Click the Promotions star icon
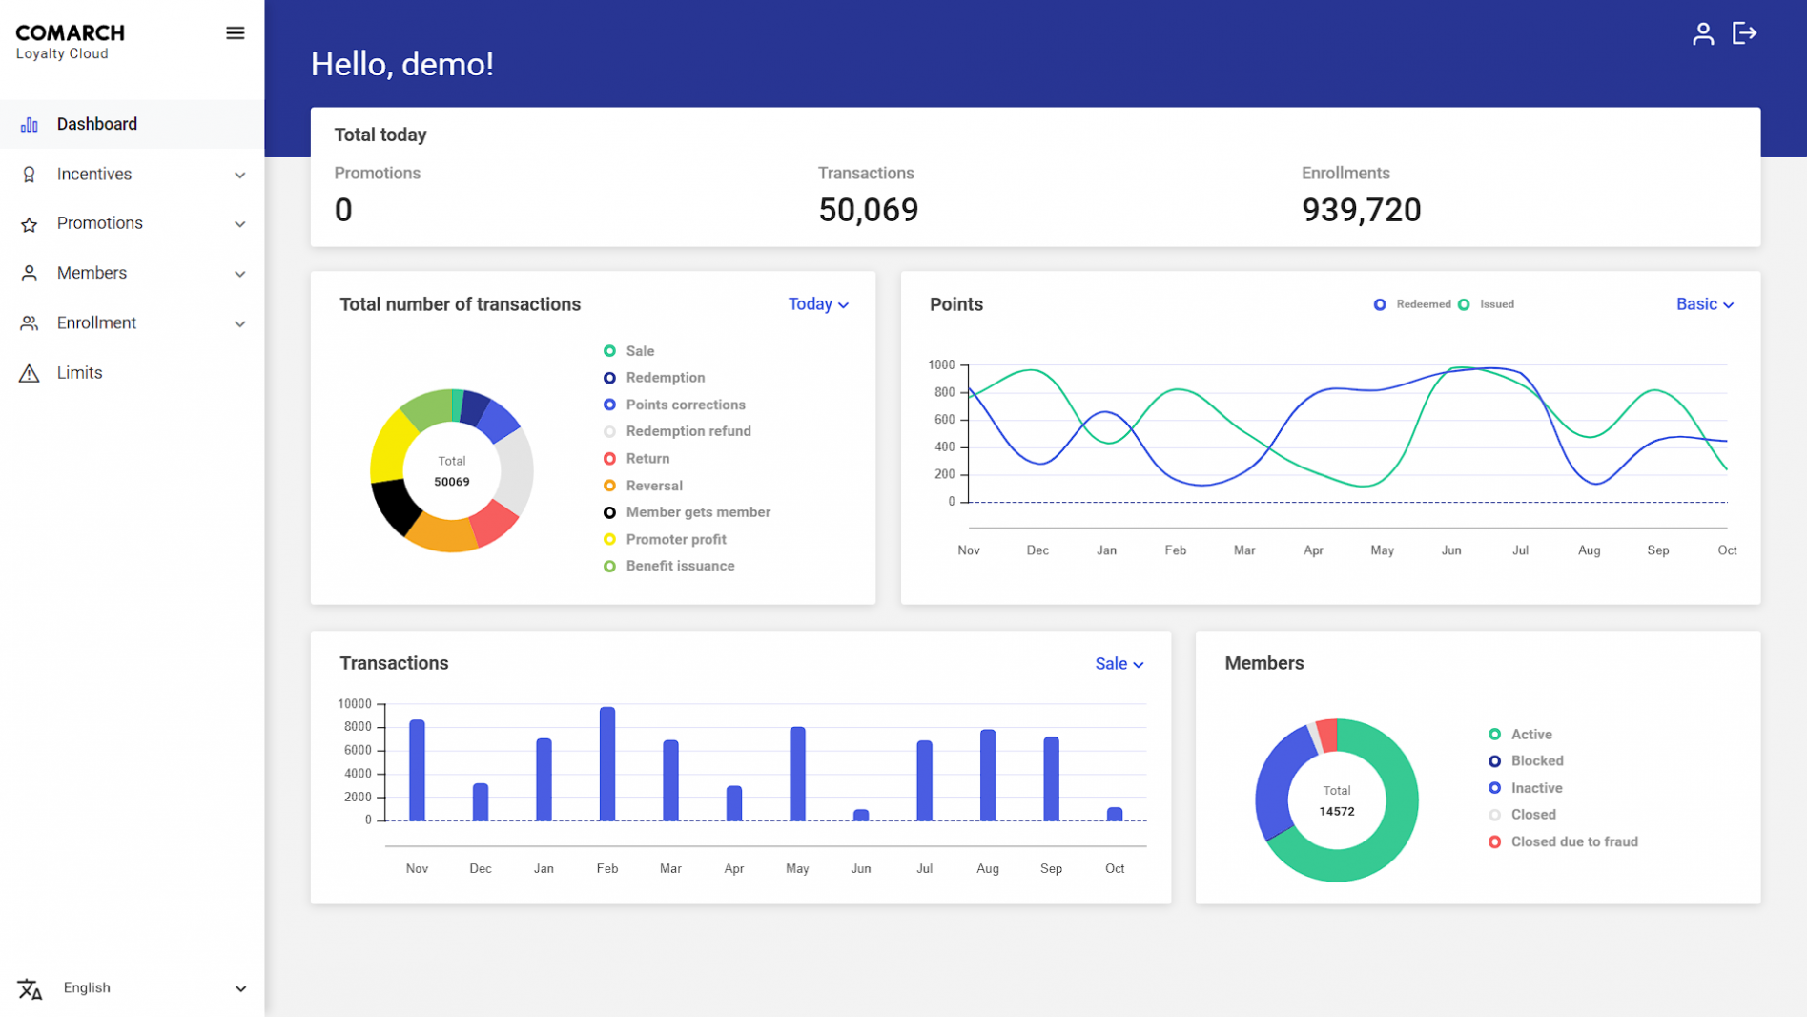The height and width of the screenshot is (1017, 1807). [x=30, y=224]
